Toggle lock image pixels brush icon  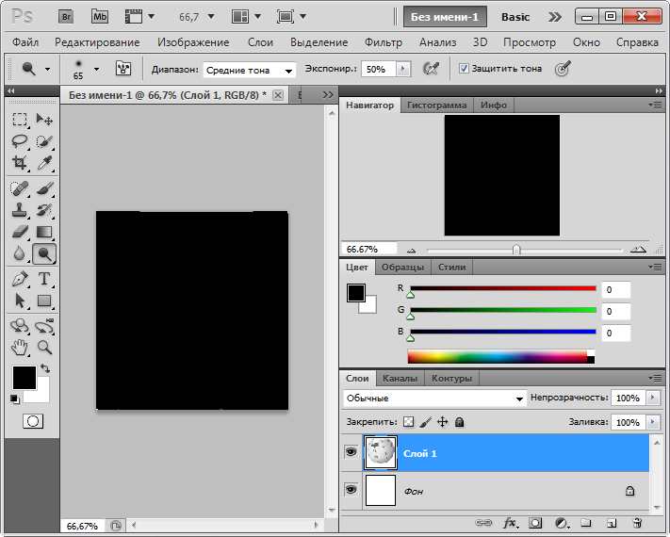pyautogui.click(x=426, y=422)
